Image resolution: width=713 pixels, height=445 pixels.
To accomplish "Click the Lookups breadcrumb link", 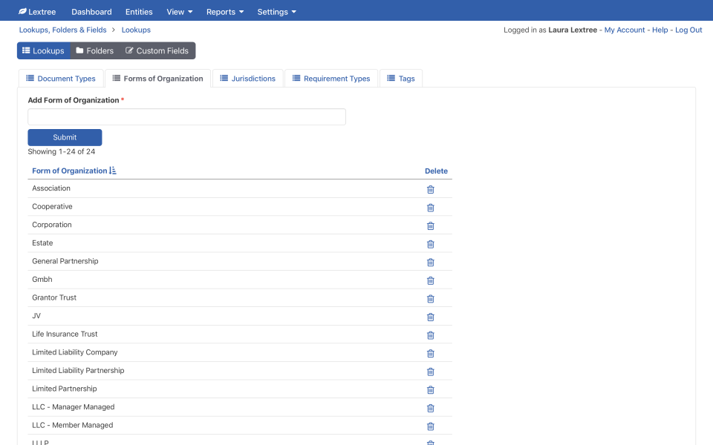I will coord(136,30).
